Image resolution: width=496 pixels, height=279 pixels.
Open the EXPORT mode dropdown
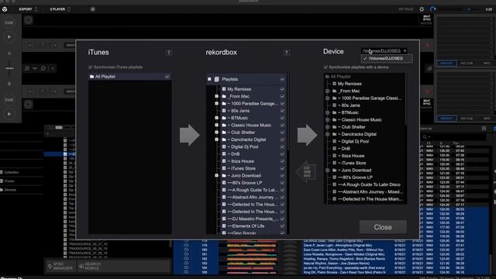point(28,9)
